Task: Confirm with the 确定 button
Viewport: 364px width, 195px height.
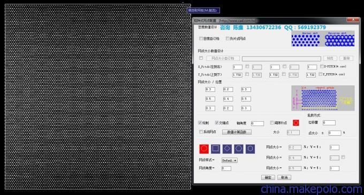Action: tap(268, 177)
